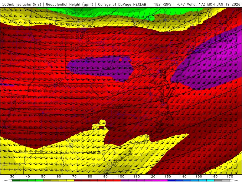The height and width of the screenshot is (182, 242).
Task: Click the 5220 height contour label
Action: click(x=74, y=47)
